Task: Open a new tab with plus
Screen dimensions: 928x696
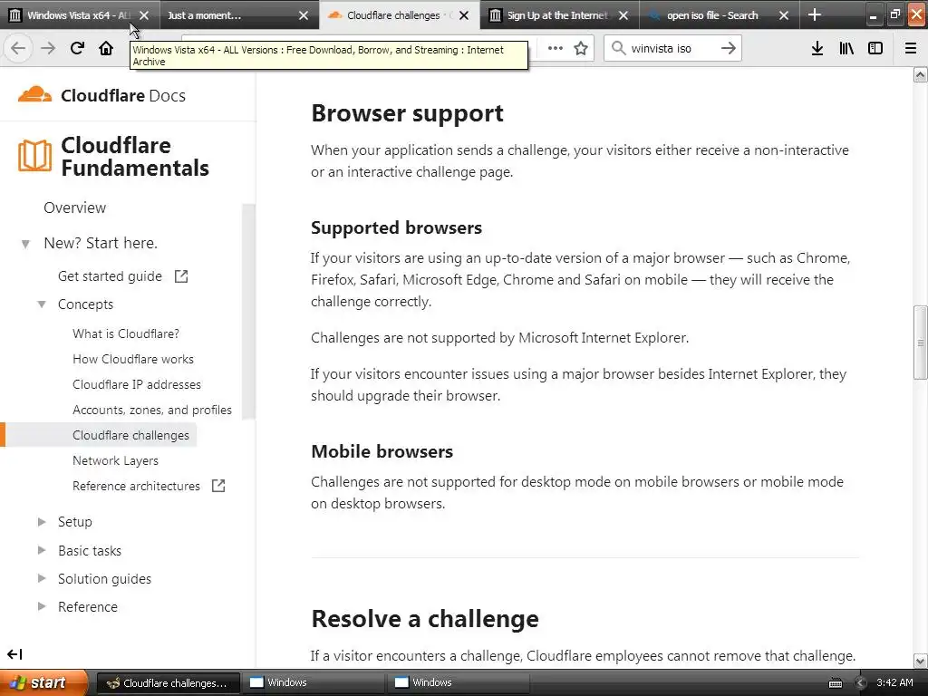Action: click(x=815, y=14)
